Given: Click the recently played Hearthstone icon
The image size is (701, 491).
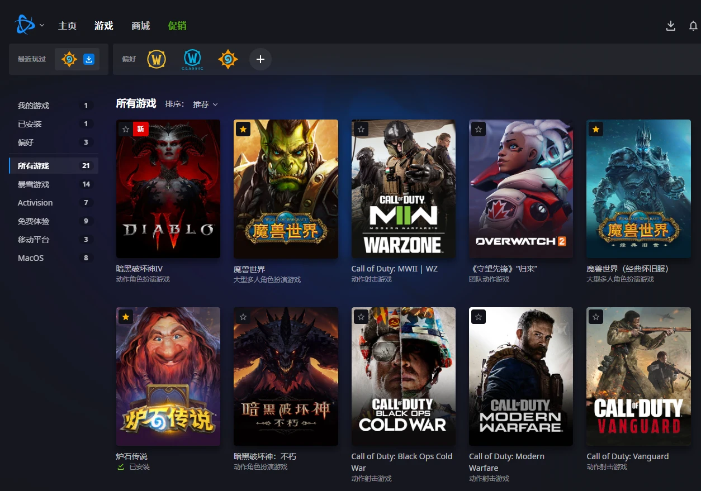Looking at the screenshot, I should [69, 59].
